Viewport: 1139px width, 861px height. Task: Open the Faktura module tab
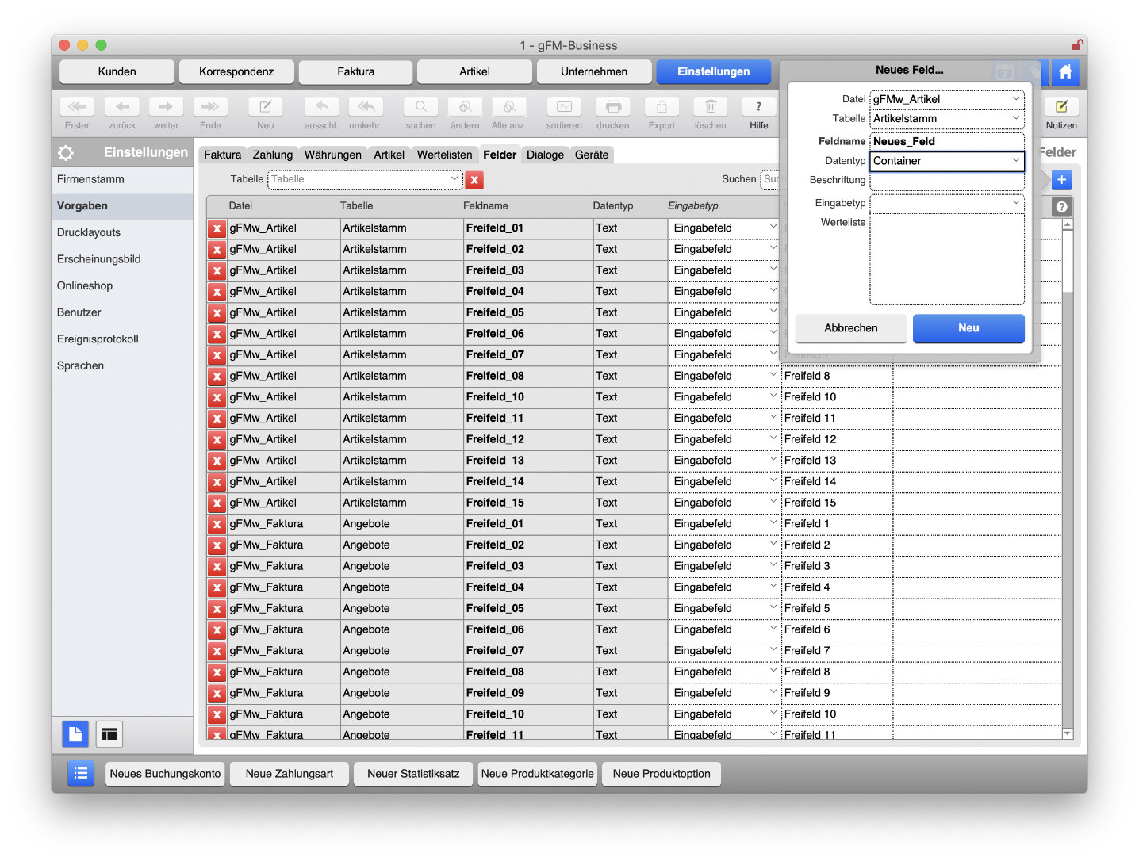pyautogui.click(x=355, y=71)
